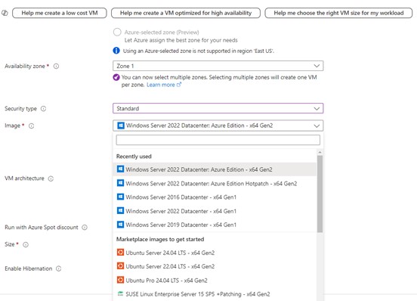
Task: Collapse the Image dropdown via its chevron
Action: pos(317,126)
